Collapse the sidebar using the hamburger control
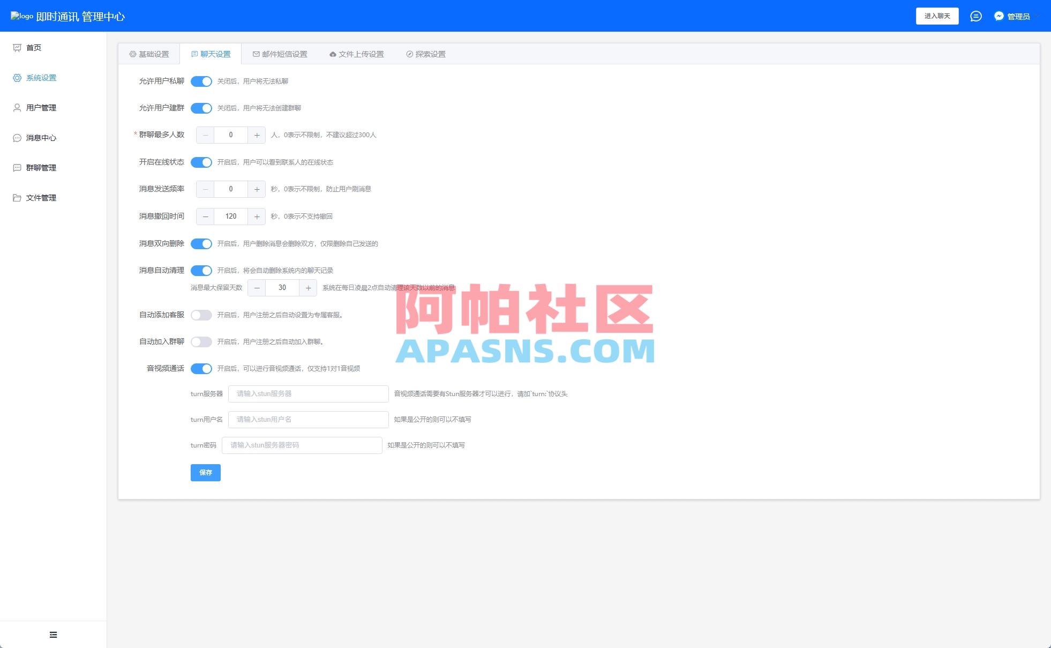The width and height of the screenshot is (1051, 648). click(53, 634)
